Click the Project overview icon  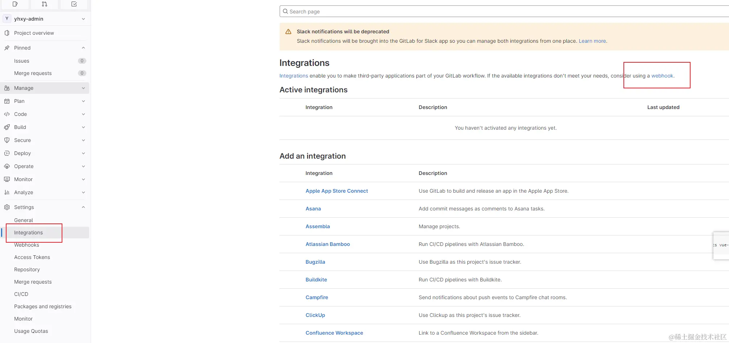(7, 33)
